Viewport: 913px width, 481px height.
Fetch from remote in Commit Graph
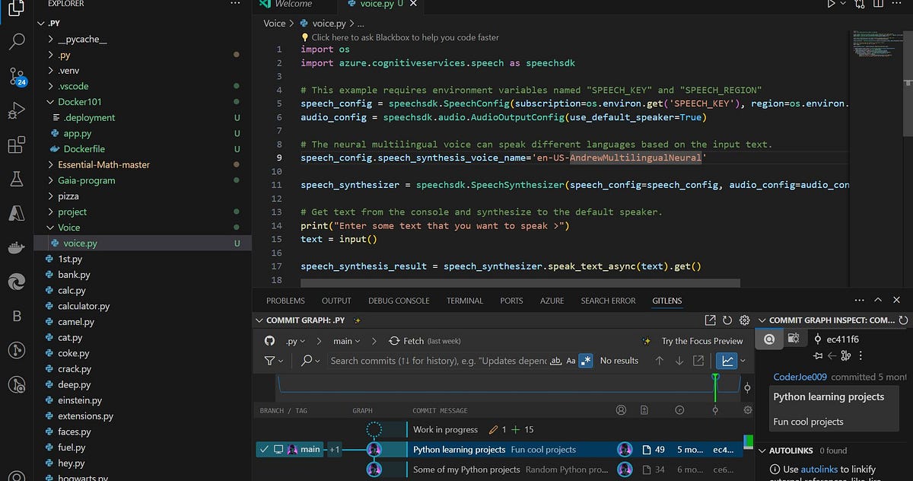coord(425,341)
